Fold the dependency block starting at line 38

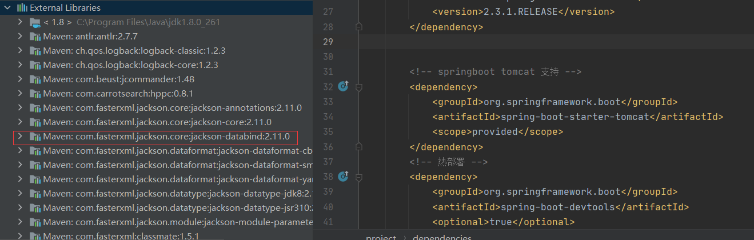pos(359,177)
